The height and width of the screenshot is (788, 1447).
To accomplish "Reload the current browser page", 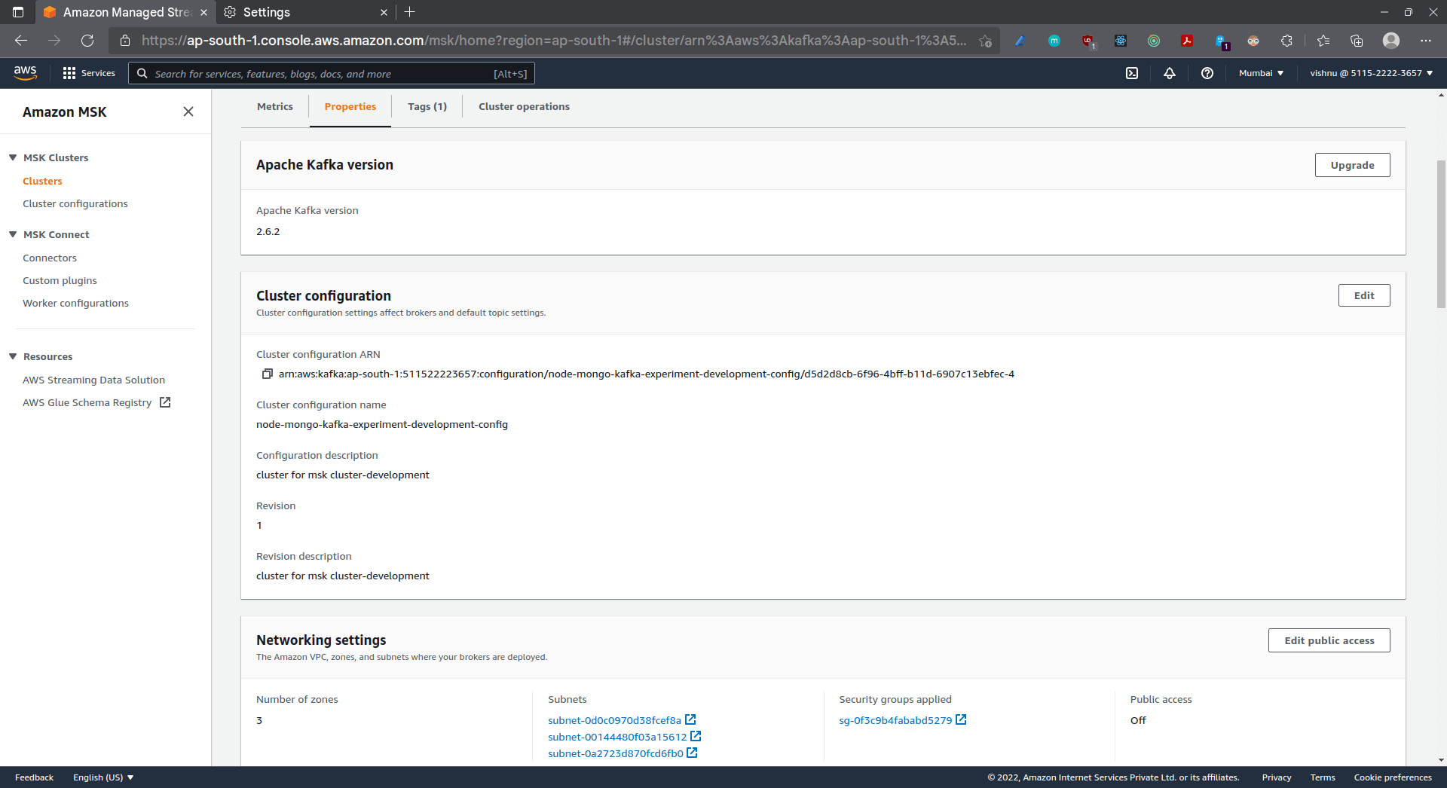I will tap(87, 41).
